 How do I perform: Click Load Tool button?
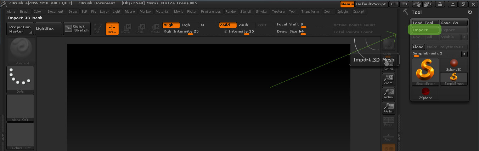(x=425, y=23)
